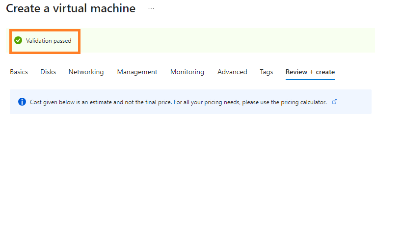Open the pricing calculator external link icon

coord(334,102)
